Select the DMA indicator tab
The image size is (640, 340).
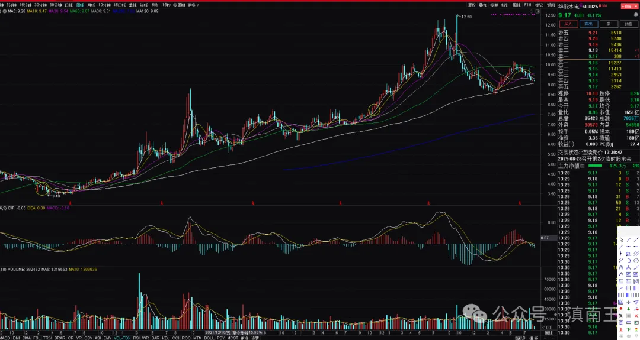27,338
